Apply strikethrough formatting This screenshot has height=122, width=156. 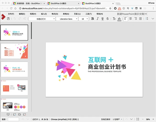108,19
